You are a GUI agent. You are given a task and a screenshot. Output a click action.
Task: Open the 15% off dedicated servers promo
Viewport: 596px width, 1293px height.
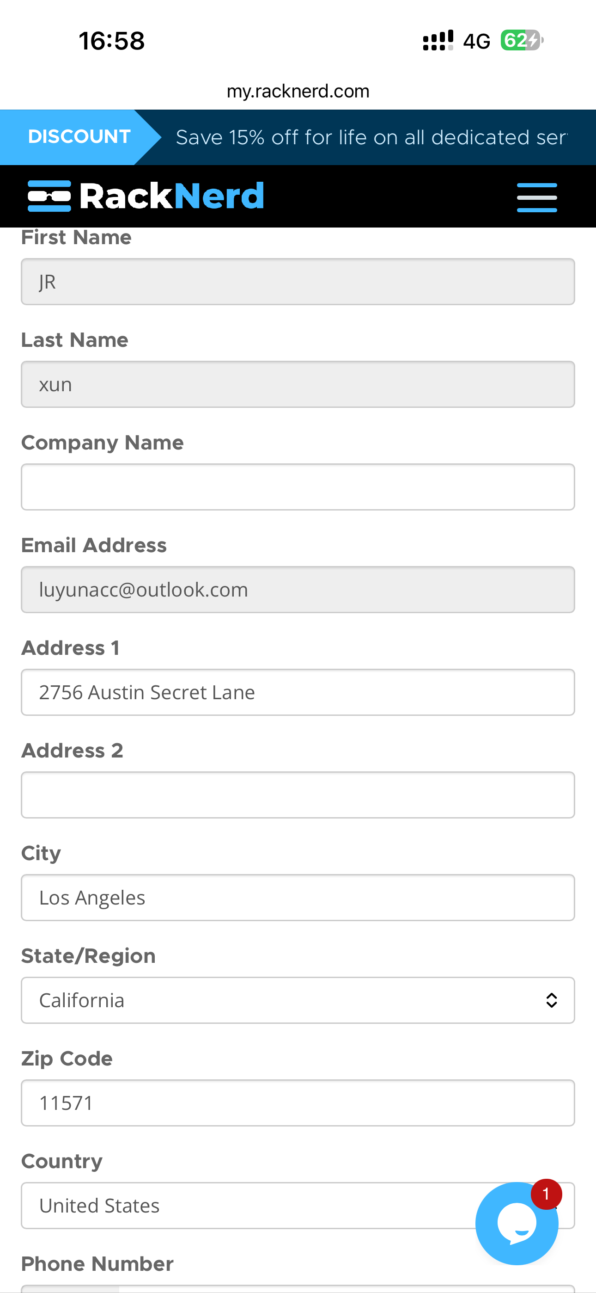(x=371, y=137)
